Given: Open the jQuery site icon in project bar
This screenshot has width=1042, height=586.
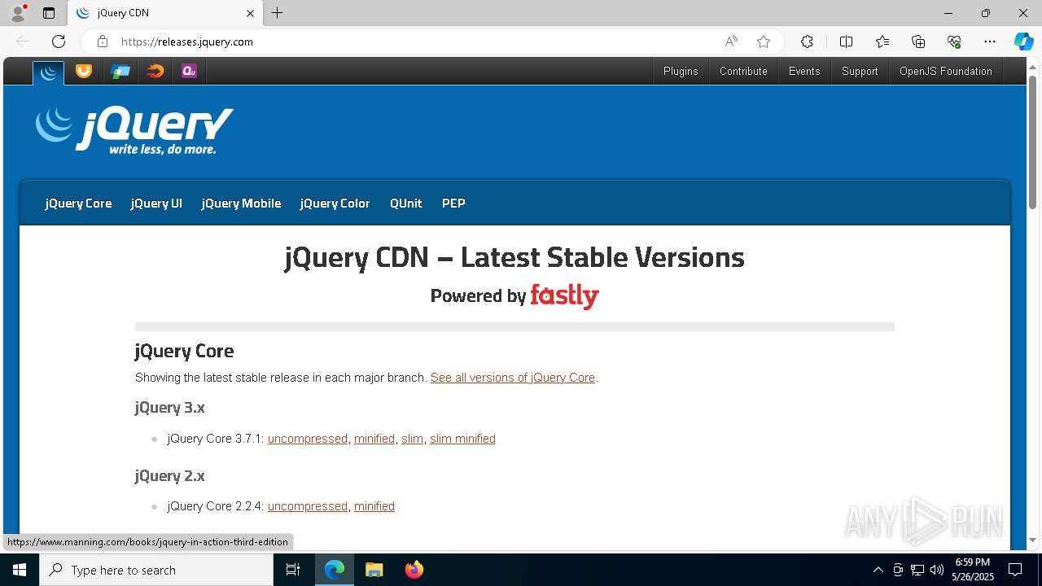Looking at the screenshot, I should tap(49, 72).
